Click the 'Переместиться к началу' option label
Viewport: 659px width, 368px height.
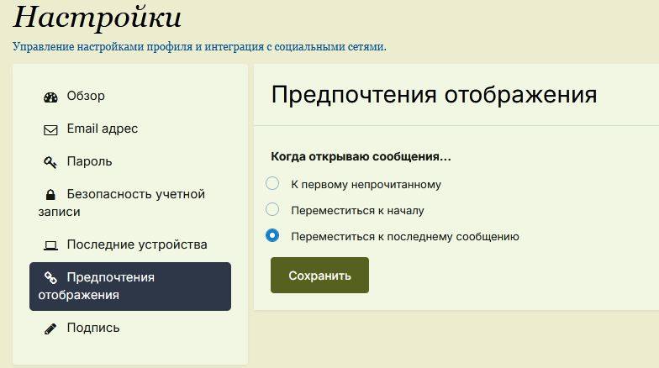pyautogui.click(x=357, y=210)
